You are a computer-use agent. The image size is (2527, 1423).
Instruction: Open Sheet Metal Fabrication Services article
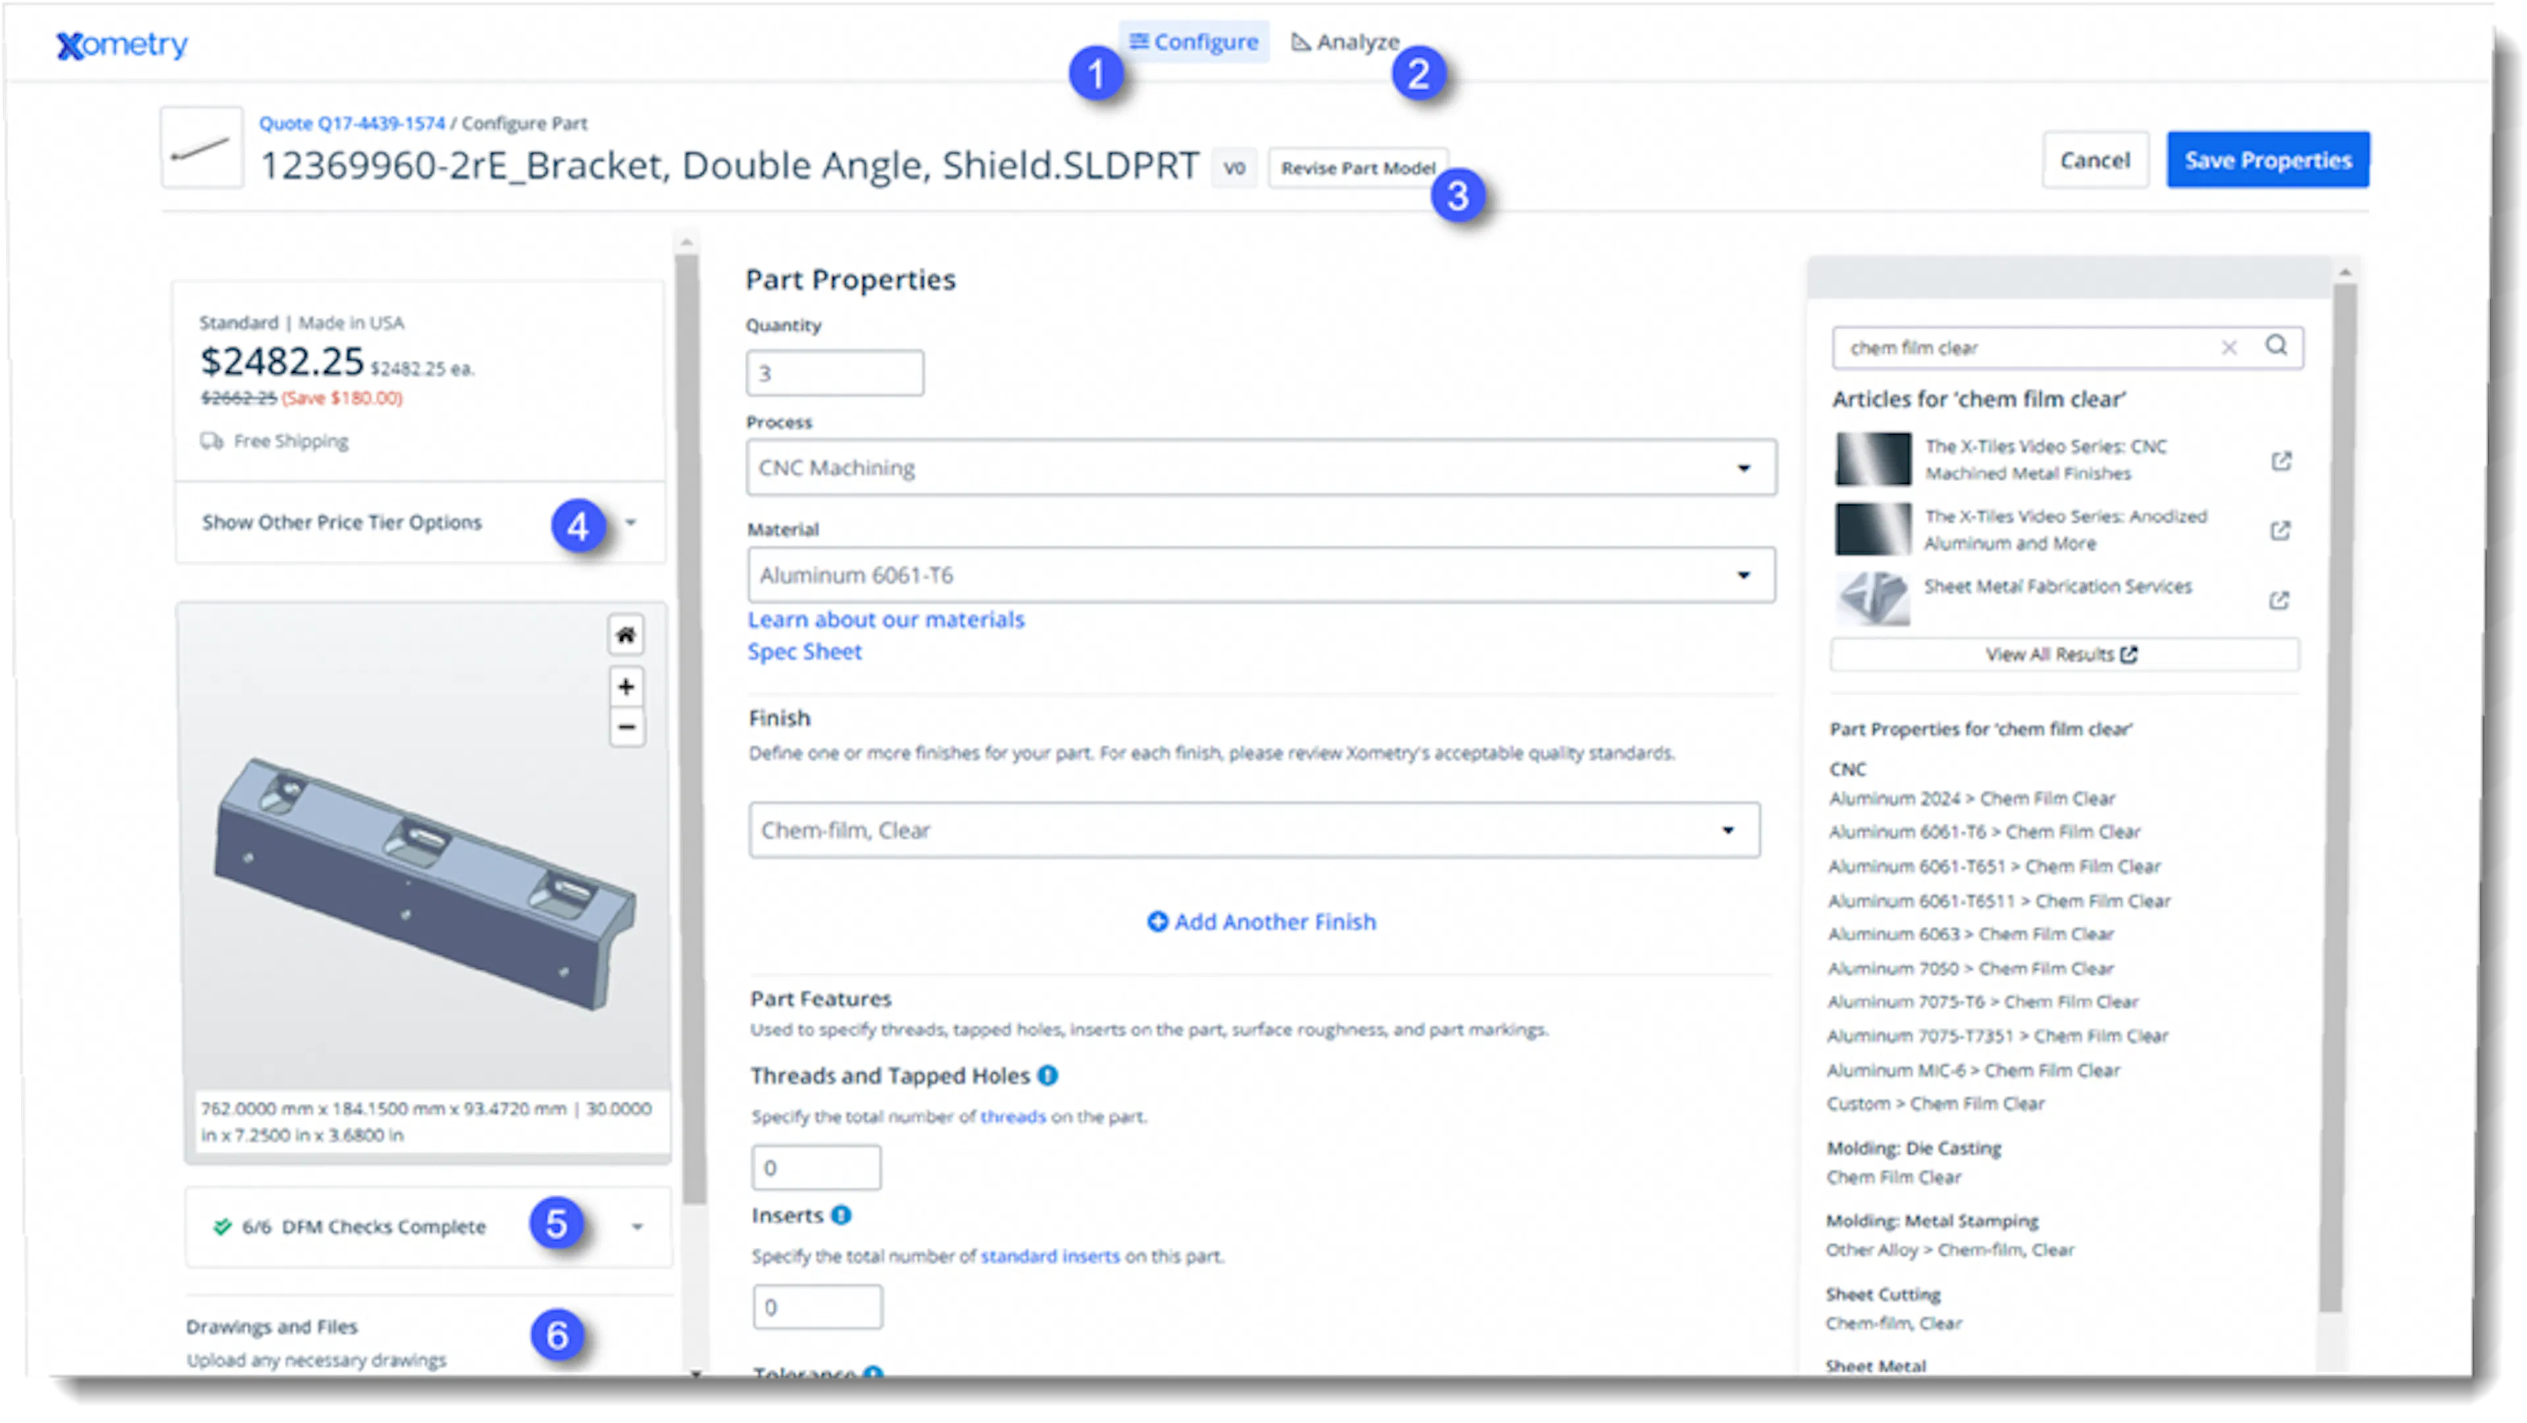click(2057, 587)
